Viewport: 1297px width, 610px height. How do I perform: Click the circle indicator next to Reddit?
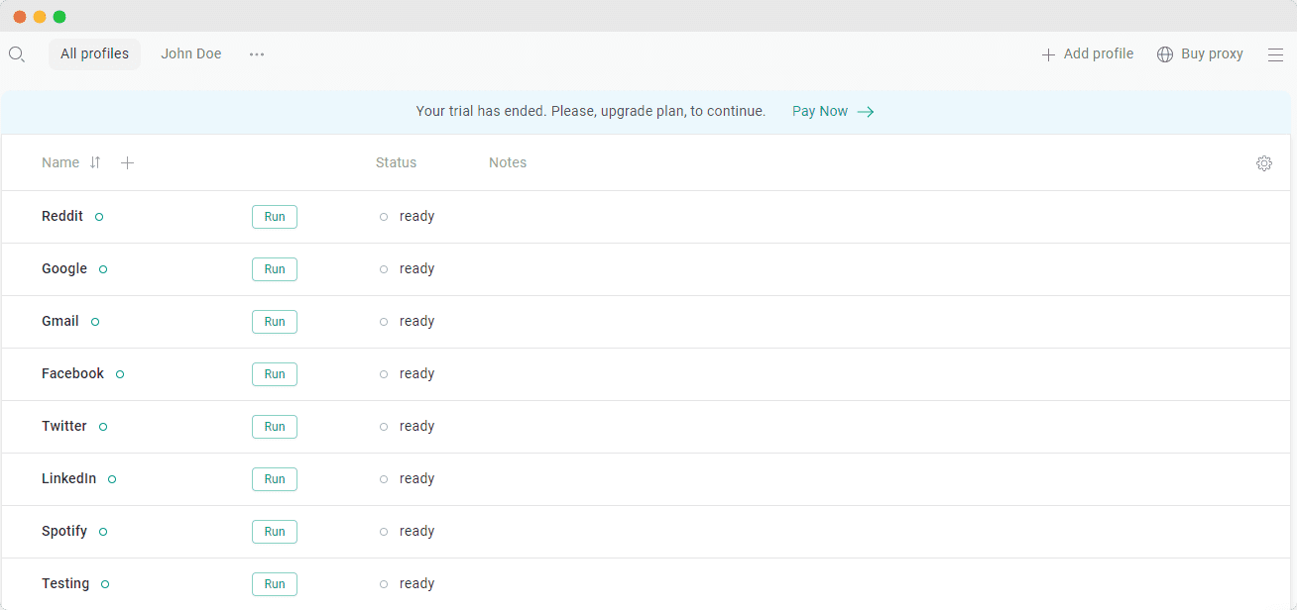[x=99, y=217]
